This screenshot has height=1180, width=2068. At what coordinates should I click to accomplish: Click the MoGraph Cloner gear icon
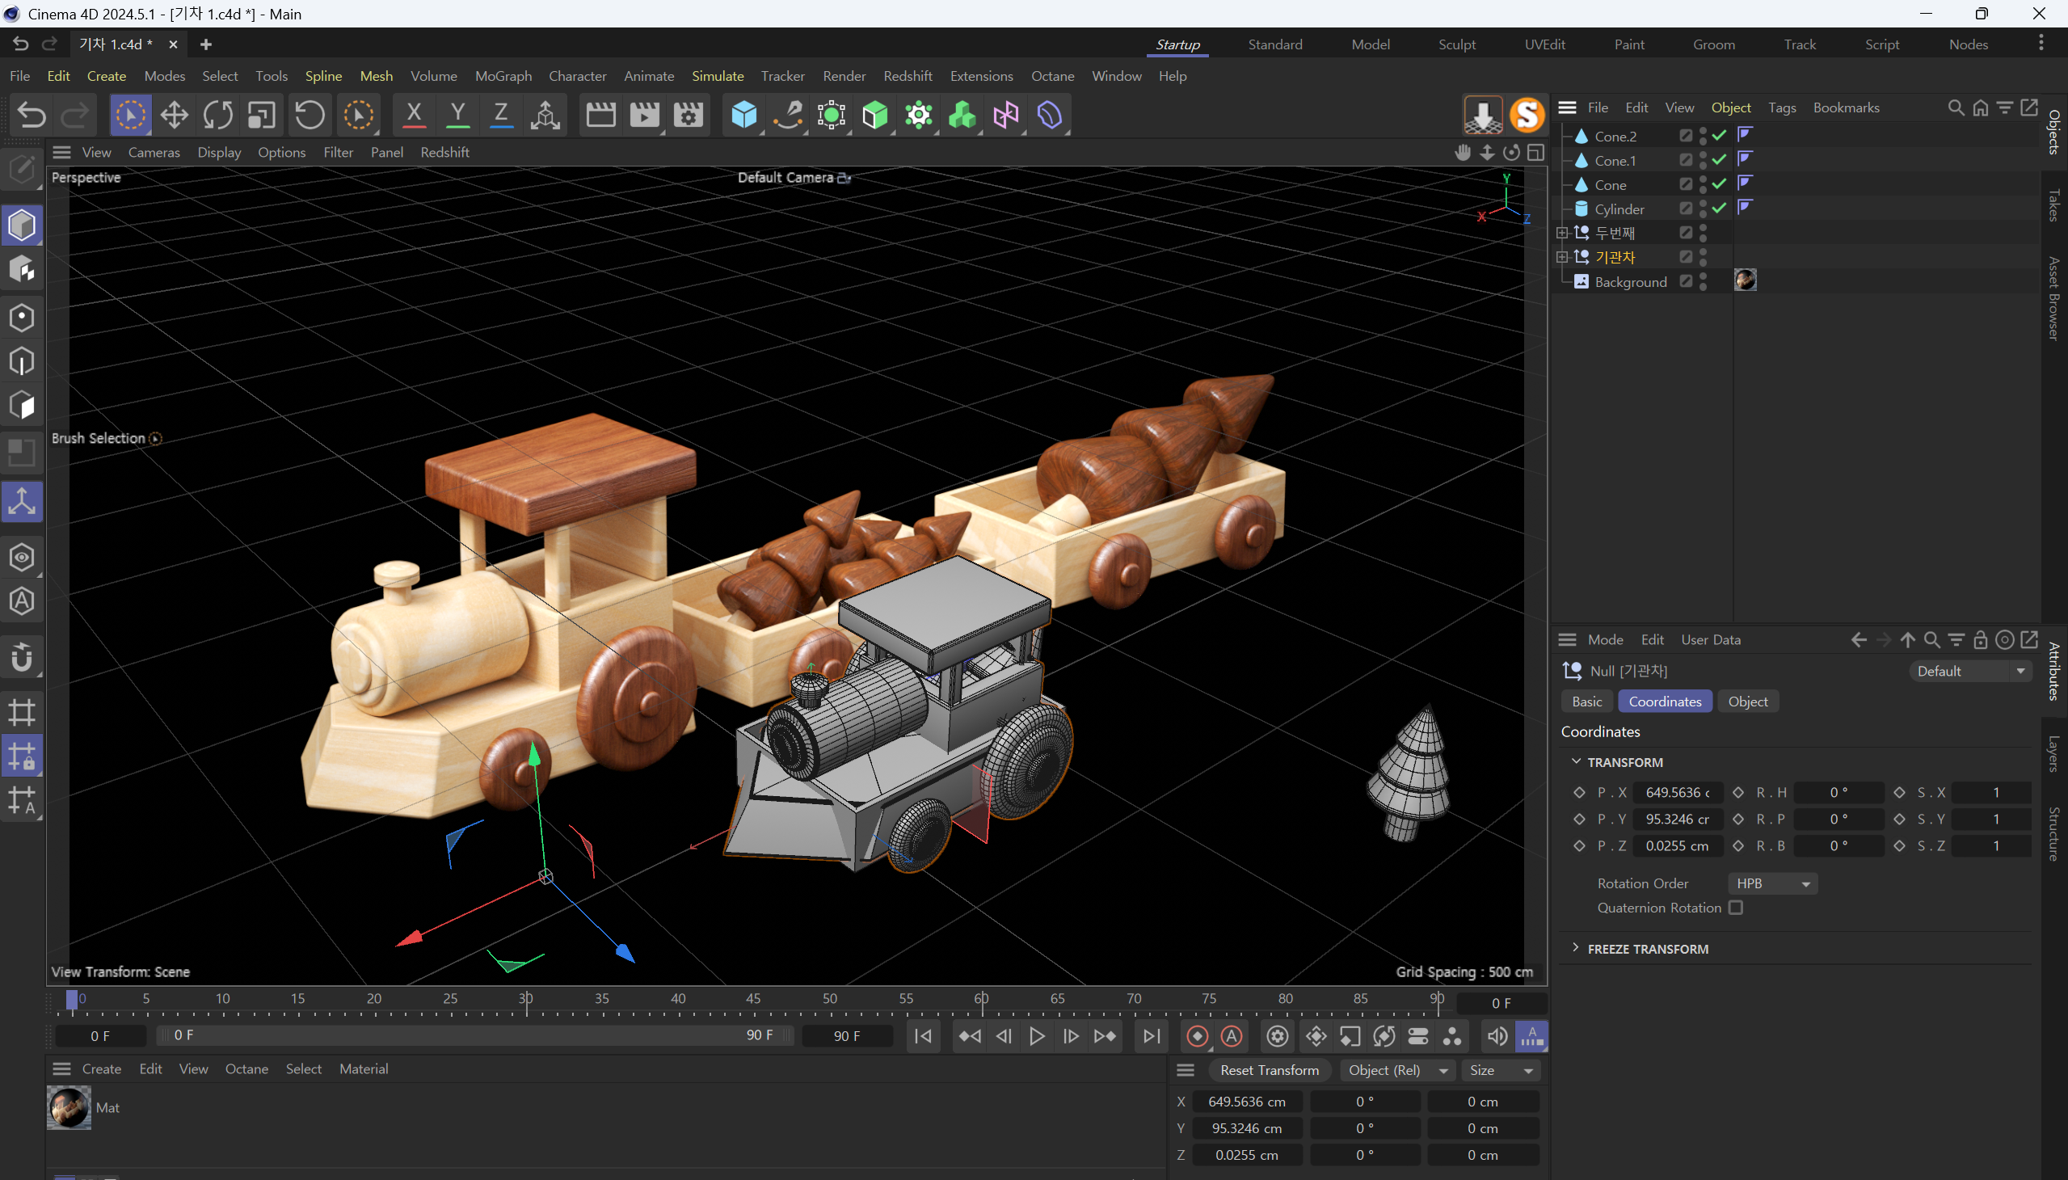tap(919, 115)
